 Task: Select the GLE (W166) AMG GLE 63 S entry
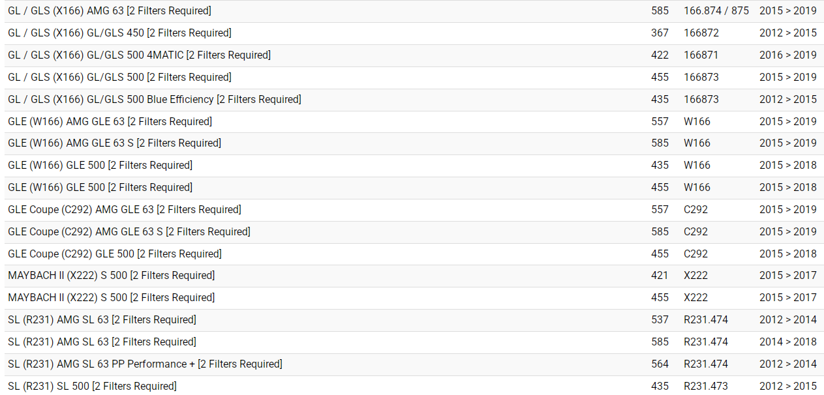[114, 143]
